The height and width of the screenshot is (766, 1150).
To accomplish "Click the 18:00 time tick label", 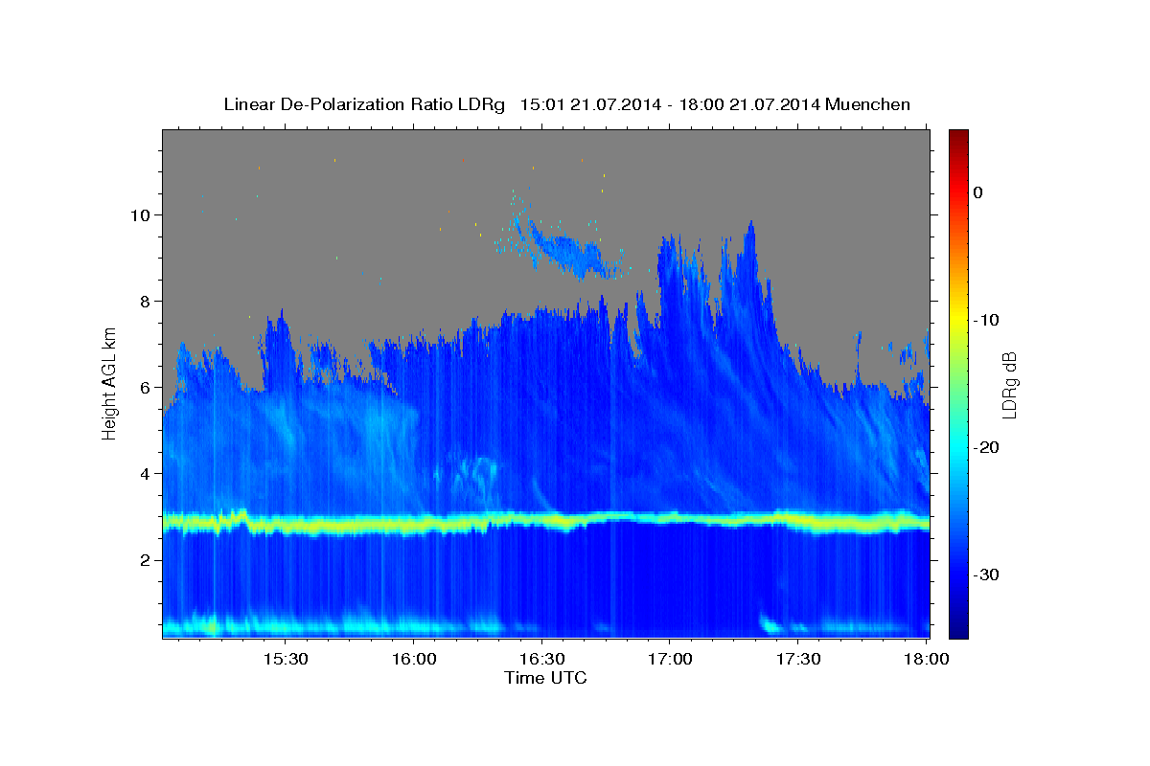I will [x=926, y=660].
